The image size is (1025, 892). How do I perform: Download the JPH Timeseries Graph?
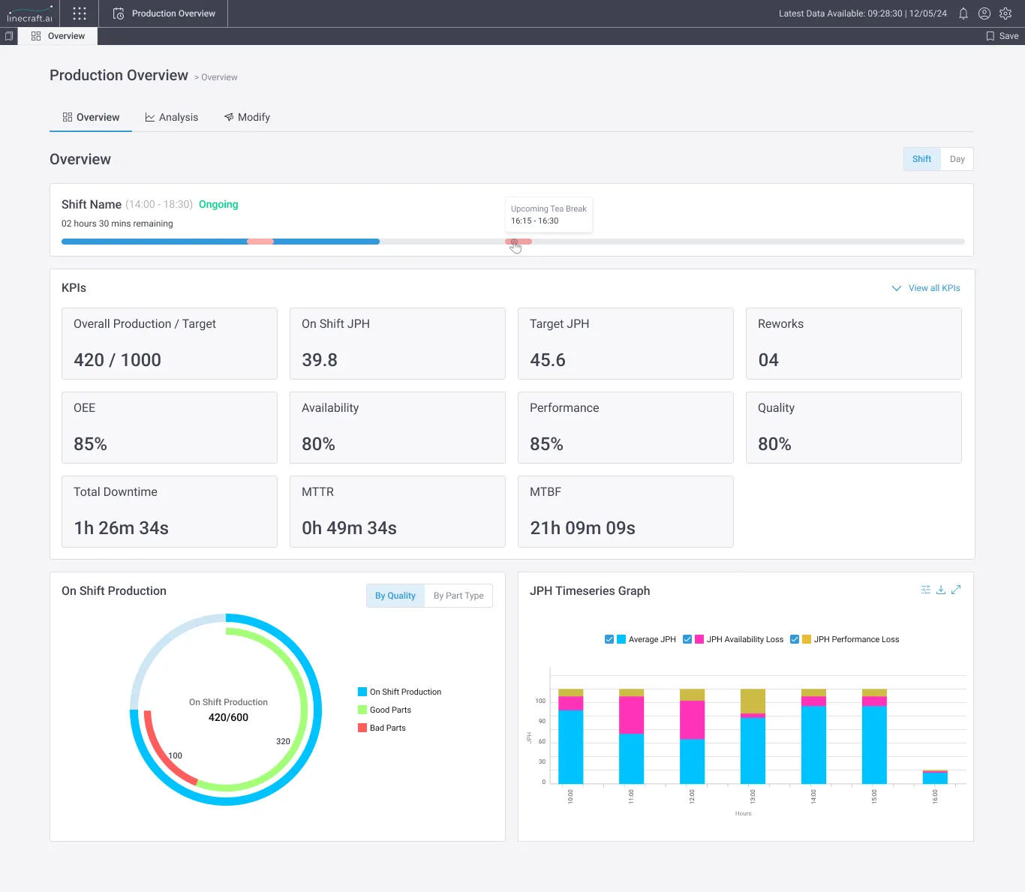coord(941,590)
